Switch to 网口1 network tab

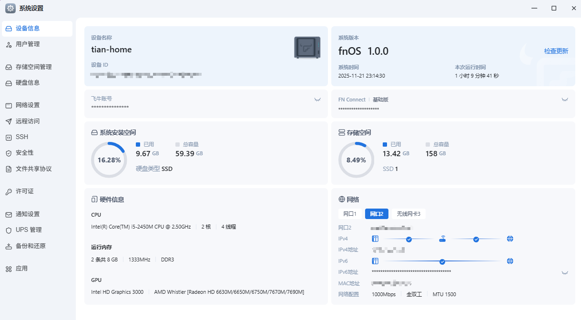point(350,214)
